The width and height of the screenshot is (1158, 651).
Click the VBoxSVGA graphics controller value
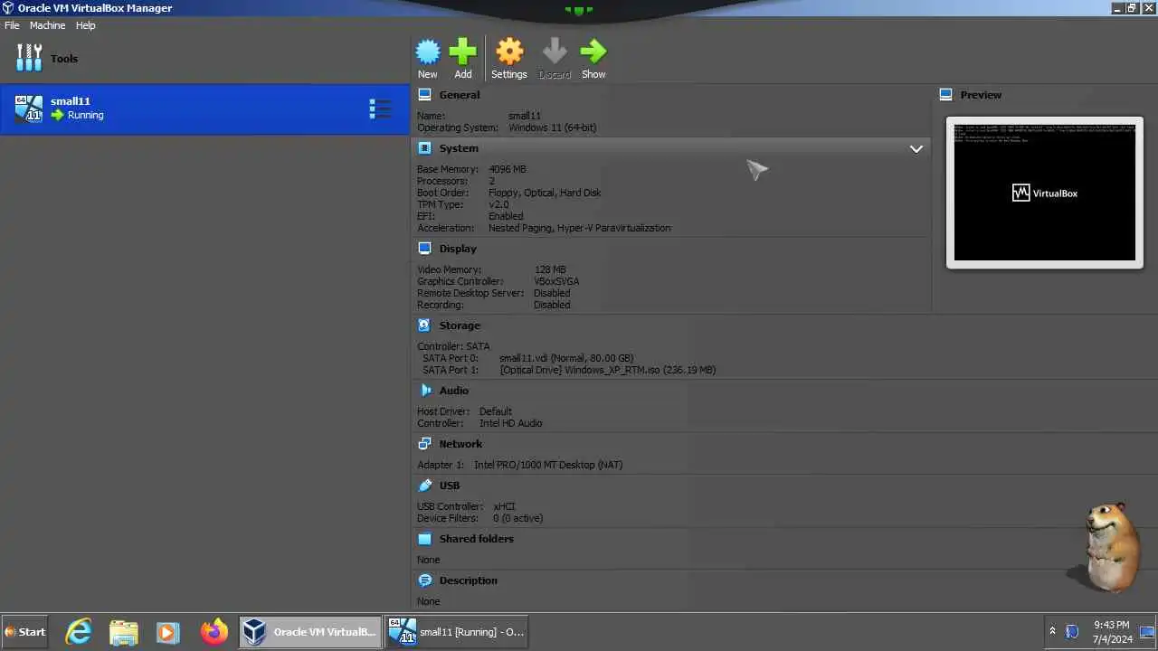[556, 281]
